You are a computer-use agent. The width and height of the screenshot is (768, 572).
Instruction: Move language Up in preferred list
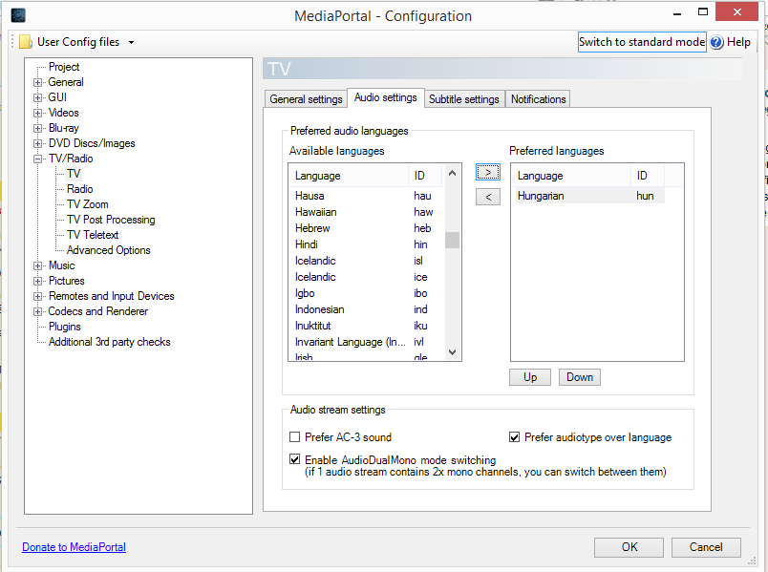point(530,377)
